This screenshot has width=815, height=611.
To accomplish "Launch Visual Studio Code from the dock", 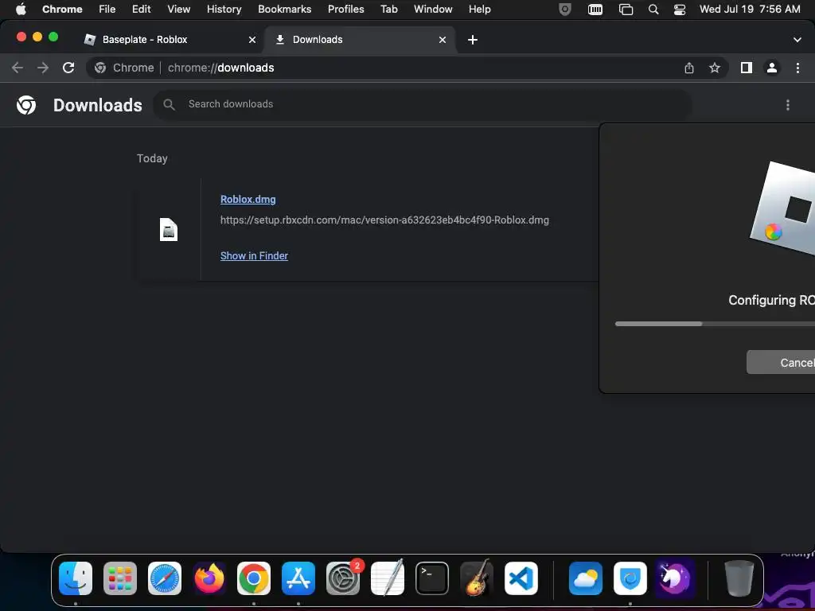I will (x=521, y=578).
